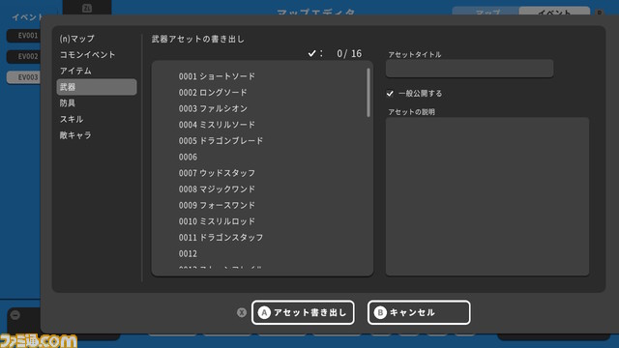Select weapon 0009 フォースワンド

[x=217, y=206]
